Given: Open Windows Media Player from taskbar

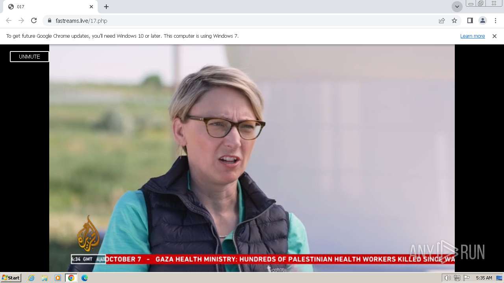Looking at the screenshot, I should point(58,278).
